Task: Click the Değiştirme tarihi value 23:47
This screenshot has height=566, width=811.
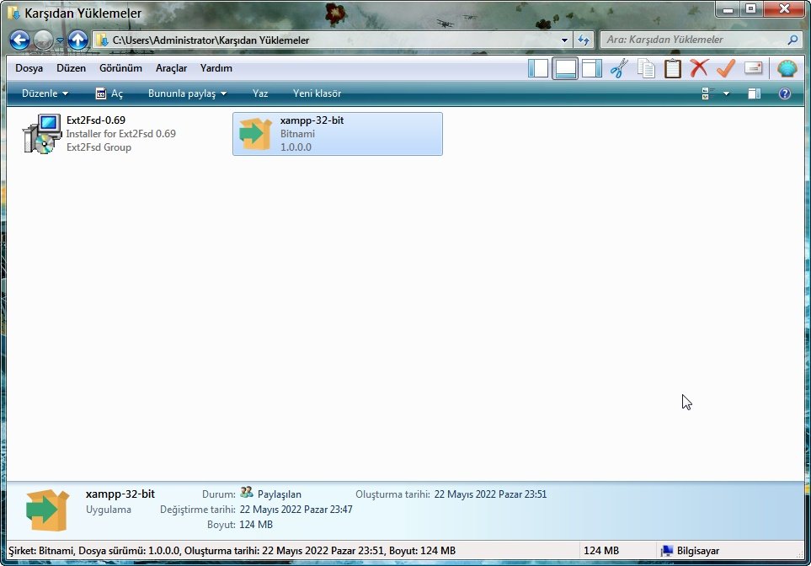Action: pos(296,510)
